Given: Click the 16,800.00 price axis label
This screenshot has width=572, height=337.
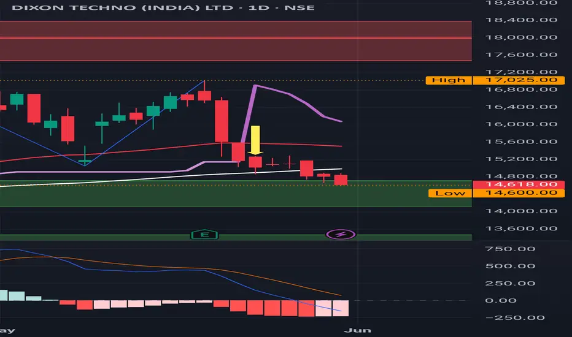Looking at the screenshot, I should point(522,89).
